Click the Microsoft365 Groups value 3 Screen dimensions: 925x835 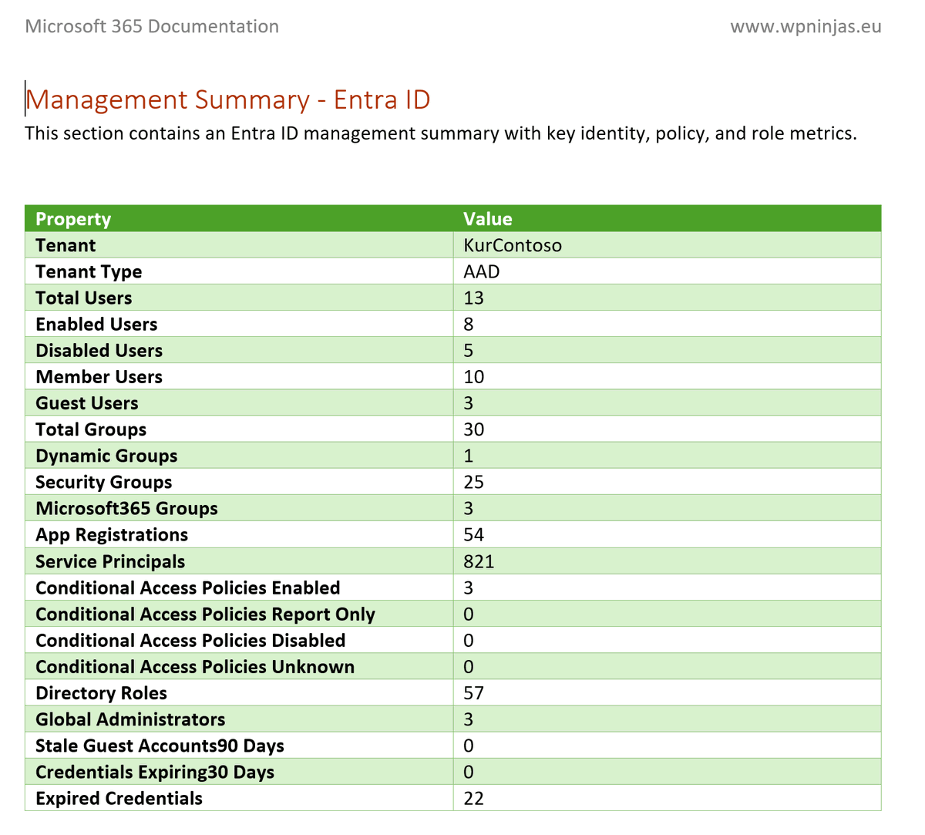pos(469,508)
